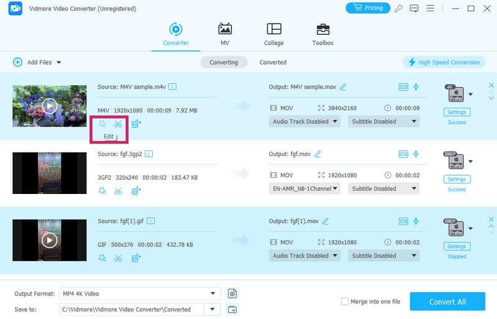Switch to the Toolbox tab
Image resolution: width=497 pixels, height=319 pixels.
(x=322, y=34)
